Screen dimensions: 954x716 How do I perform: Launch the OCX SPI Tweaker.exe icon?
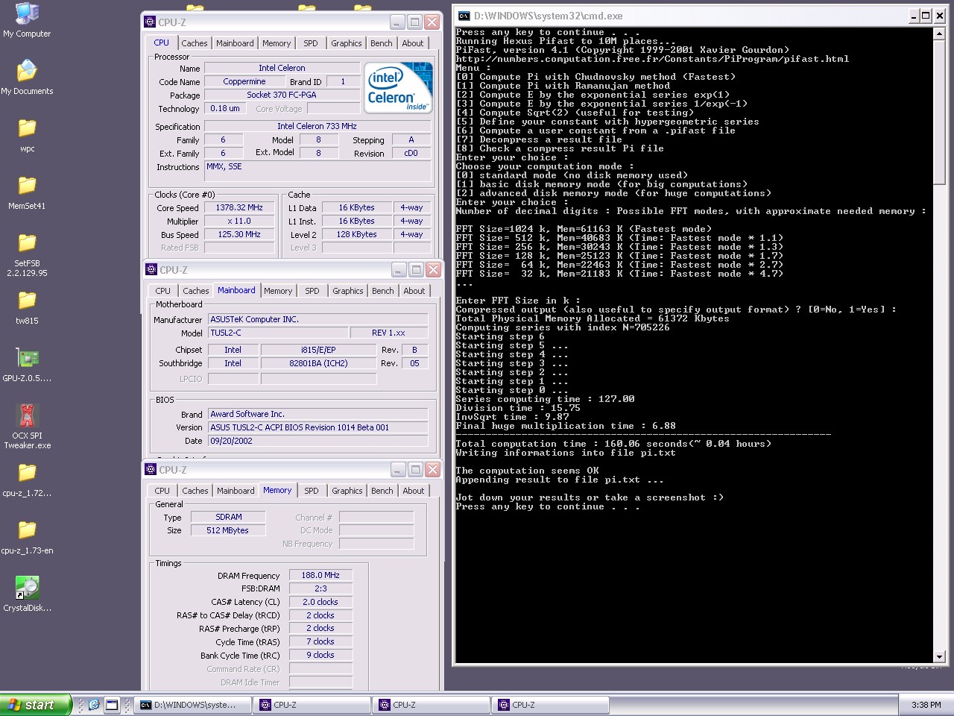[27, 415]
